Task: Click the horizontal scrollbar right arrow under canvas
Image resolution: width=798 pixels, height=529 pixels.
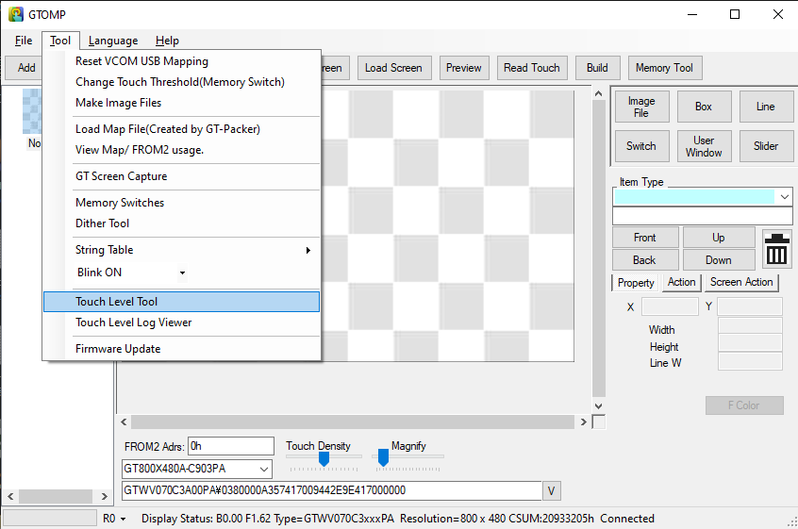Action: pyautogui.click(x=581, y=422)
